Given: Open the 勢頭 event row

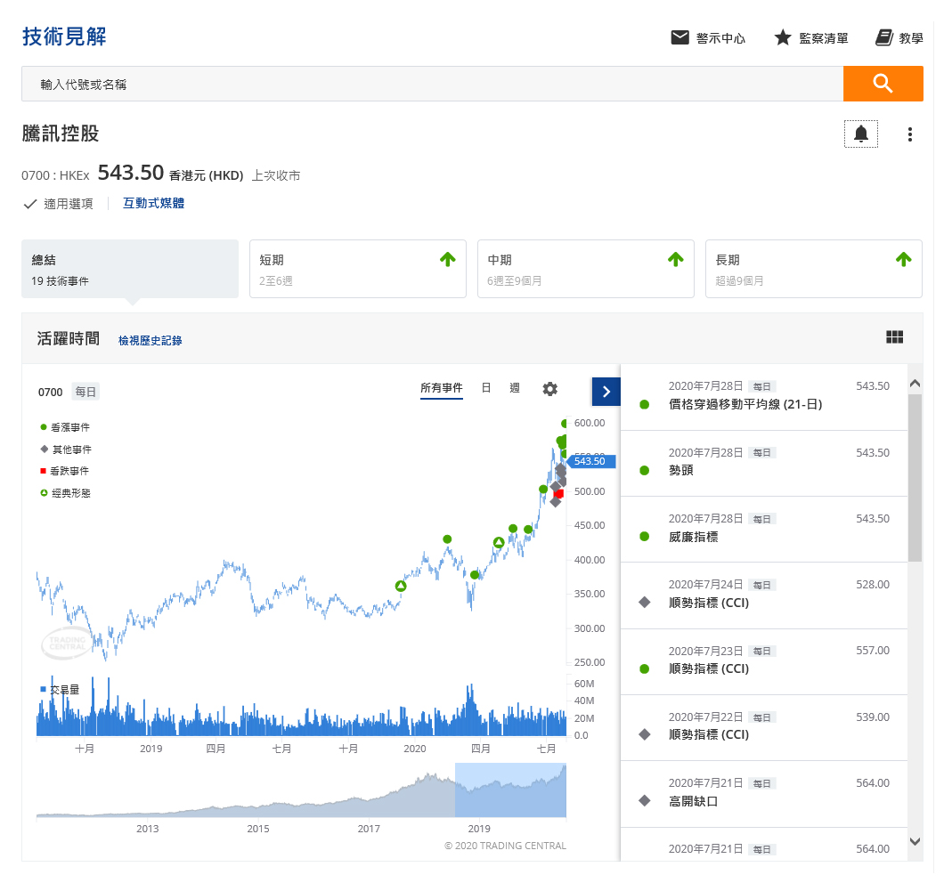Looking at the screenshot, I should click(x=764, y=464).
